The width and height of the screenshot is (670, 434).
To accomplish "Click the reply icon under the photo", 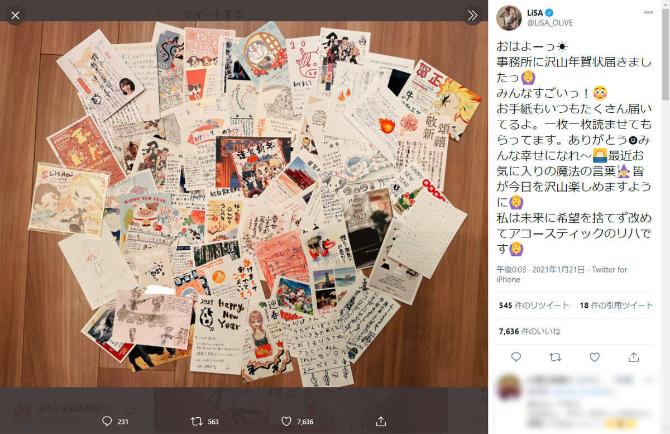I will point(107,421).
